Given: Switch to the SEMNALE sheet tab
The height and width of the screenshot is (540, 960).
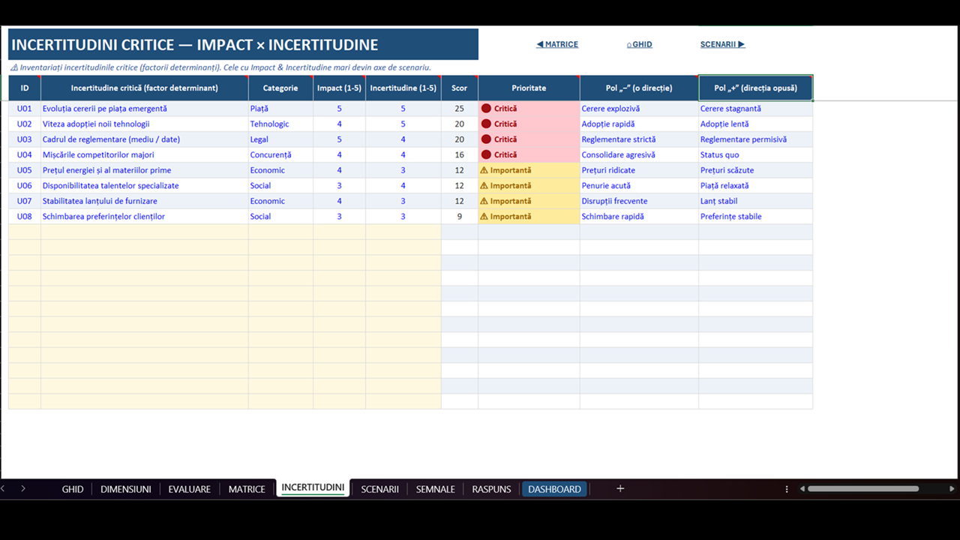Looking at the screenshot, I should pyautogui.click(x=436, y=489).
